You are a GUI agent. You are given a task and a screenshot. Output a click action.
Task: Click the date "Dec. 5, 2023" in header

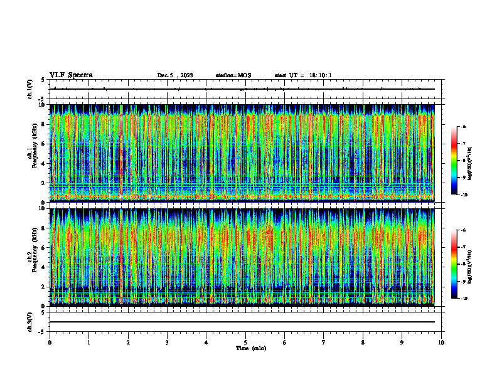tap(175, 75)
